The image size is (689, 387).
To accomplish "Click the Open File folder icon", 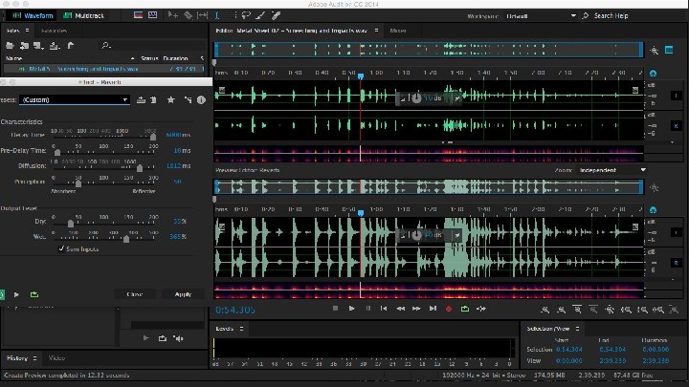I will pyautogui.click(x=11, y=45).
